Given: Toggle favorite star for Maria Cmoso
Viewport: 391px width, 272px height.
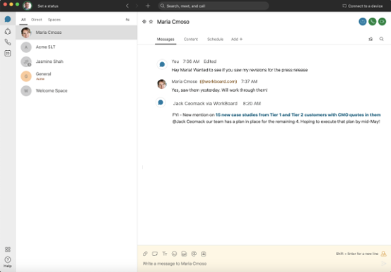Looking at the screenshot, I should [151, 22].
